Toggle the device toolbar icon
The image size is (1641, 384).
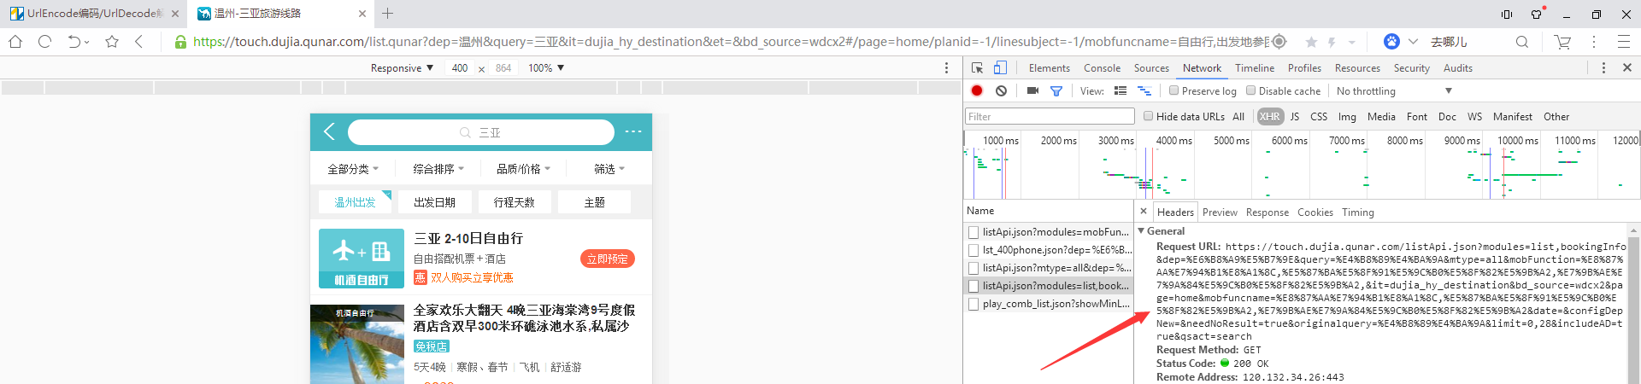pyautogui.click(x=1000, y=67)
